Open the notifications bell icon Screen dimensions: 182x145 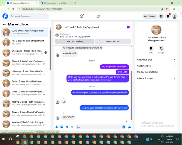click(168, 16)
